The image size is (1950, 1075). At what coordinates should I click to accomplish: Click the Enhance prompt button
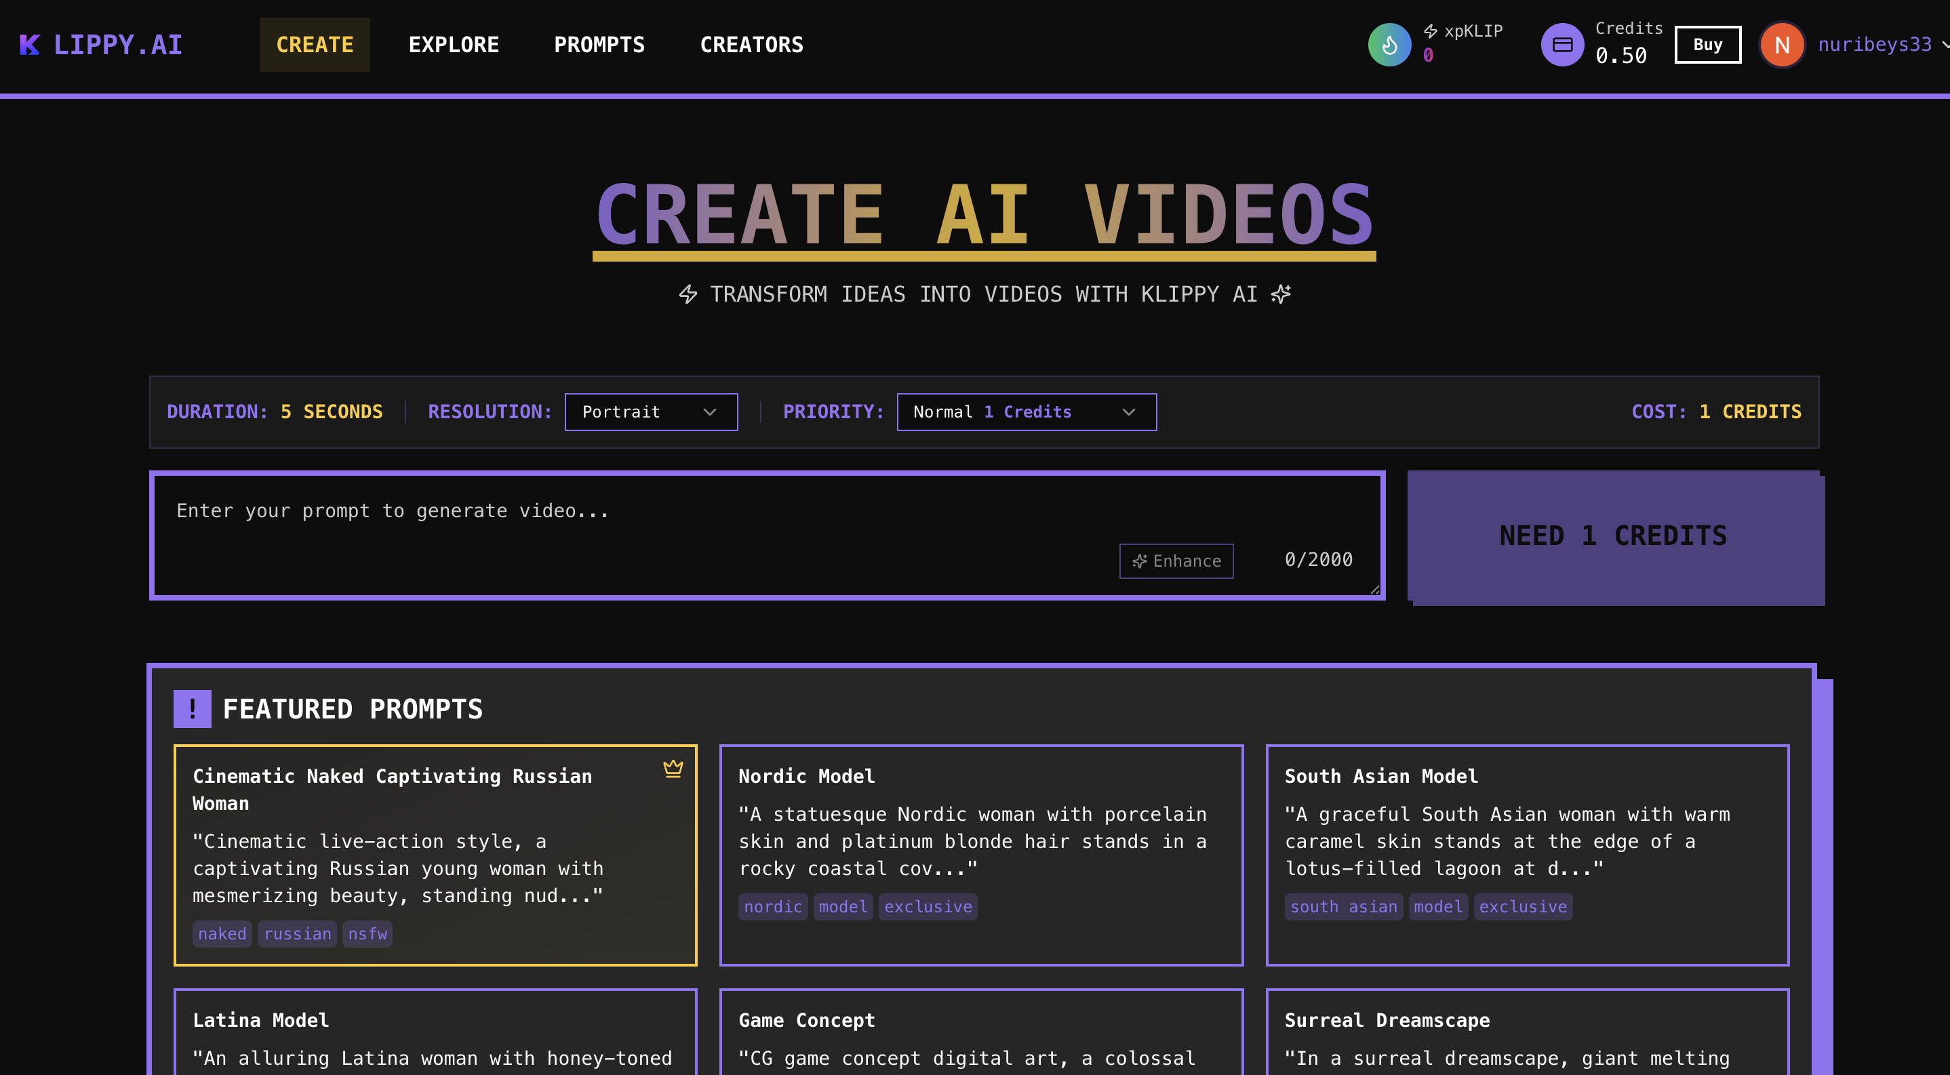(x=1176, y=561)
